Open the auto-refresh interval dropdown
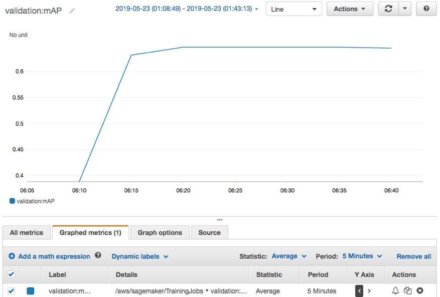Screen dimensions: 440x297 pos(405,9)
